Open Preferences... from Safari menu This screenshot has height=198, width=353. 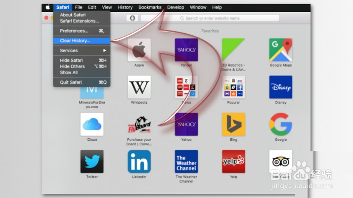[x=82, y=31]
